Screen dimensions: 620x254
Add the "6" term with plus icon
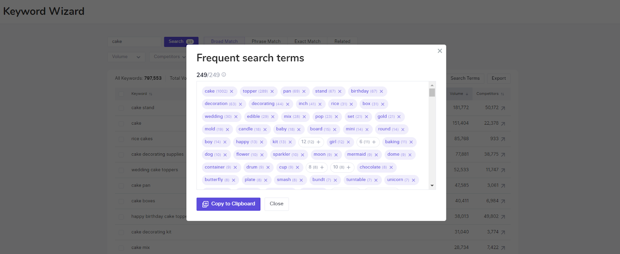pos(374,142)
